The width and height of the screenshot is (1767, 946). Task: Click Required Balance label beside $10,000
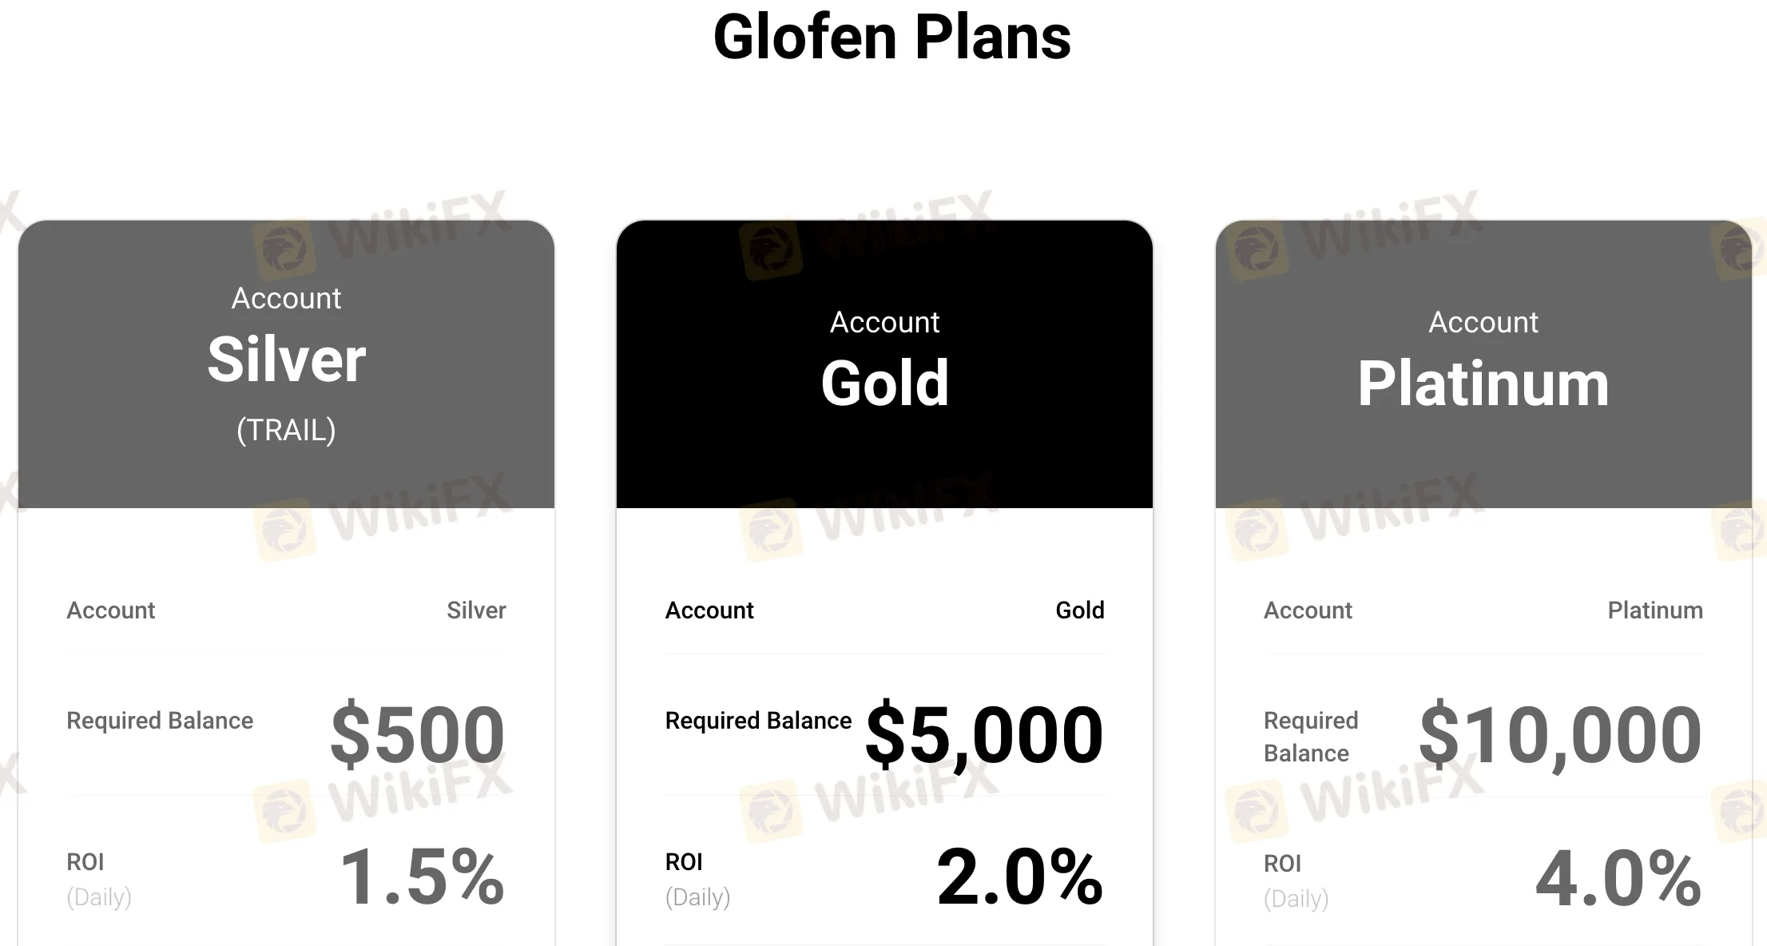pos(1310,737)
